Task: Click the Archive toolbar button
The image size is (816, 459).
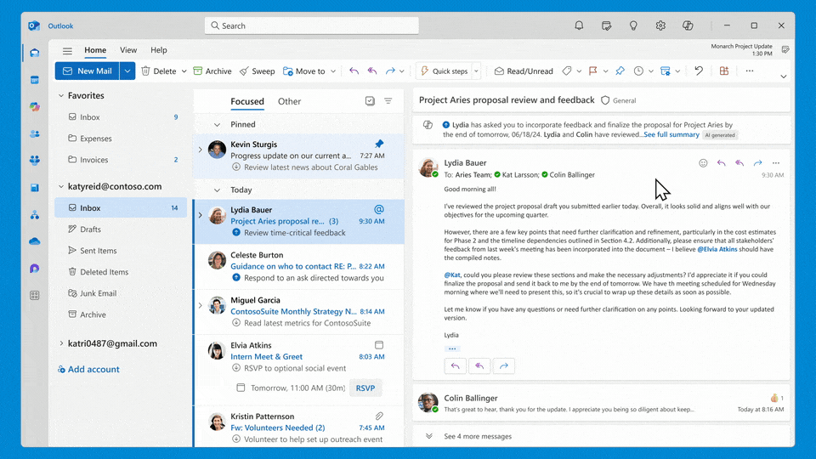Action: point(212,71)
